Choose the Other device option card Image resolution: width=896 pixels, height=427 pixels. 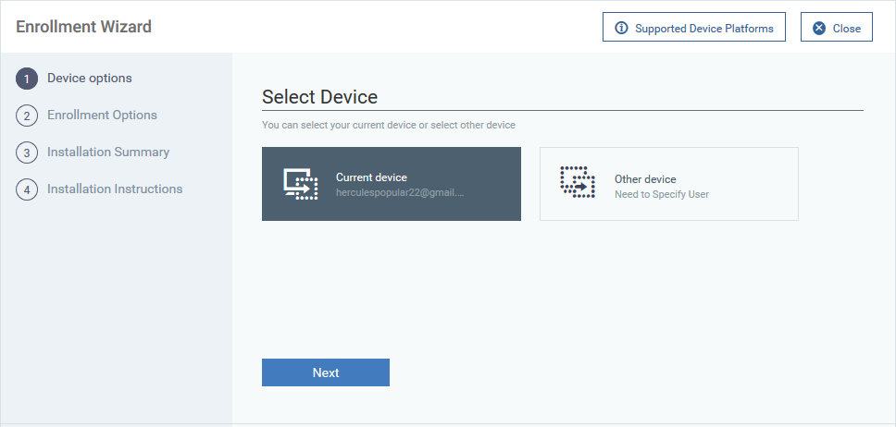[x=669, y=184]
